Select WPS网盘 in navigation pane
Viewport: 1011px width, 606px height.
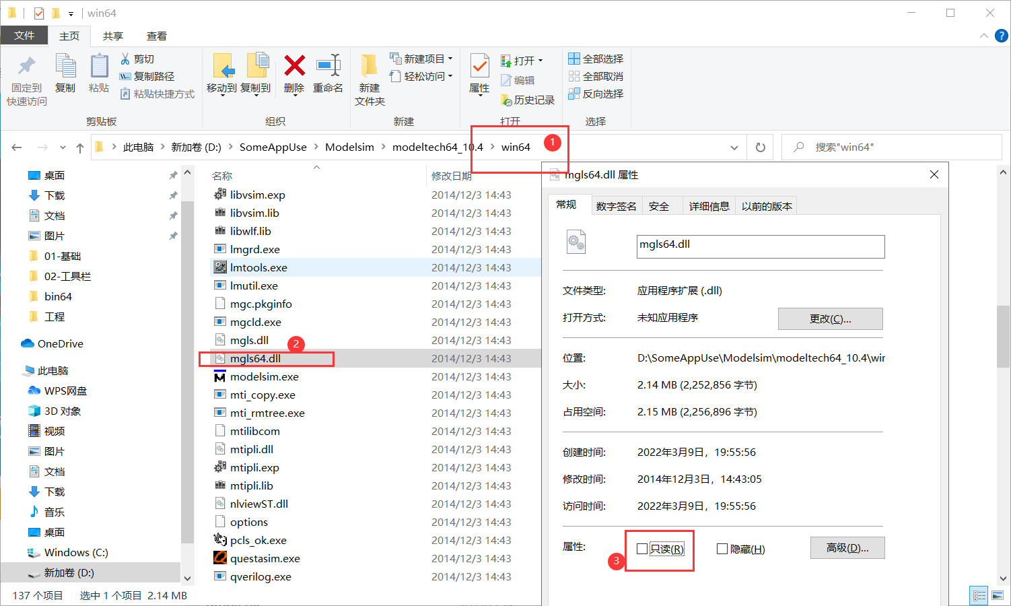pyautogui.click(x=58, y=391)
